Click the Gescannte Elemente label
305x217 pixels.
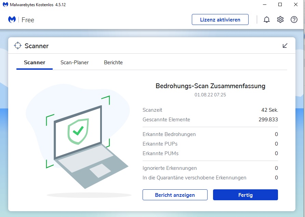[166, 120]
